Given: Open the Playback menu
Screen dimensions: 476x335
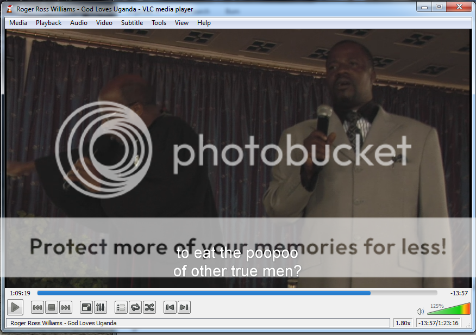Looking at the screenshot, I should [48, 23].
